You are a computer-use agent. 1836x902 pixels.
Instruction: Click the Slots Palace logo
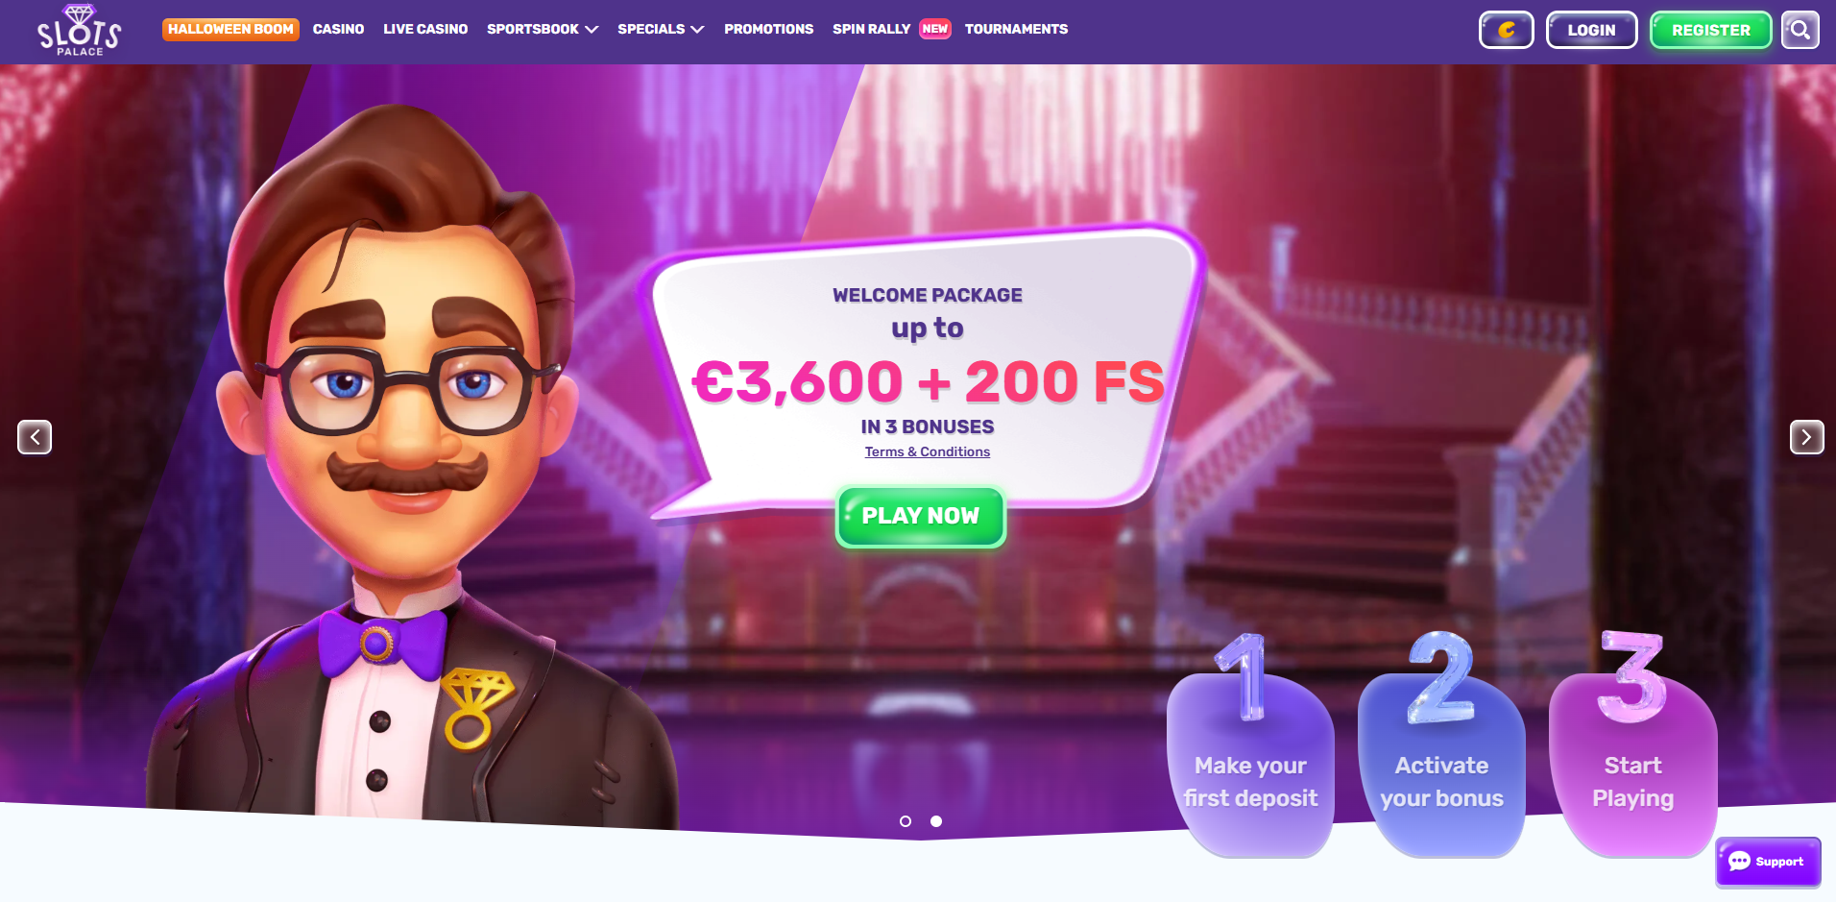79,31
